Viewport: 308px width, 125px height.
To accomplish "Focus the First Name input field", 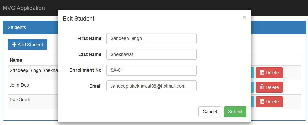I will (x=152, y=38).
